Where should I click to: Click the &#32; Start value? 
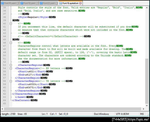coord(31,72)
